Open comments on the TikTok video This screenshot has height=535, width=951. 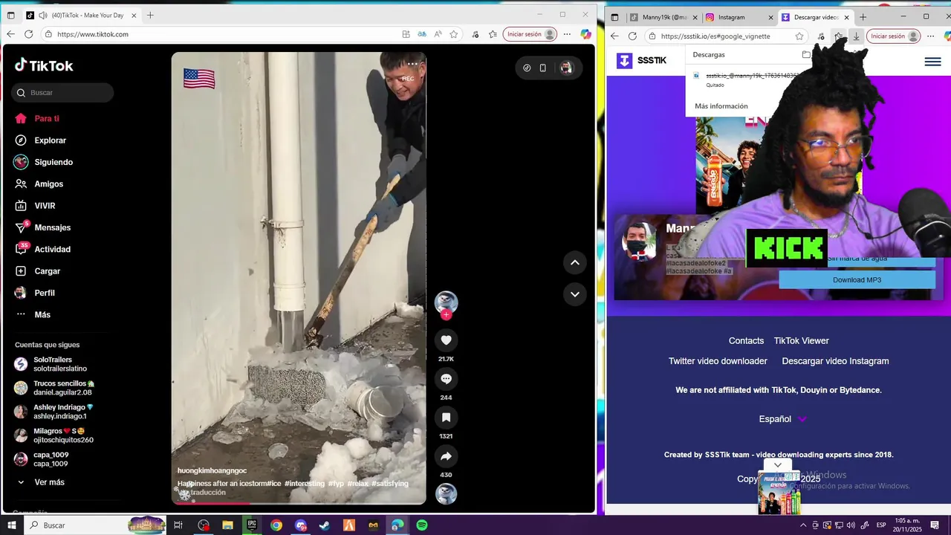click(x=446, y=379)
